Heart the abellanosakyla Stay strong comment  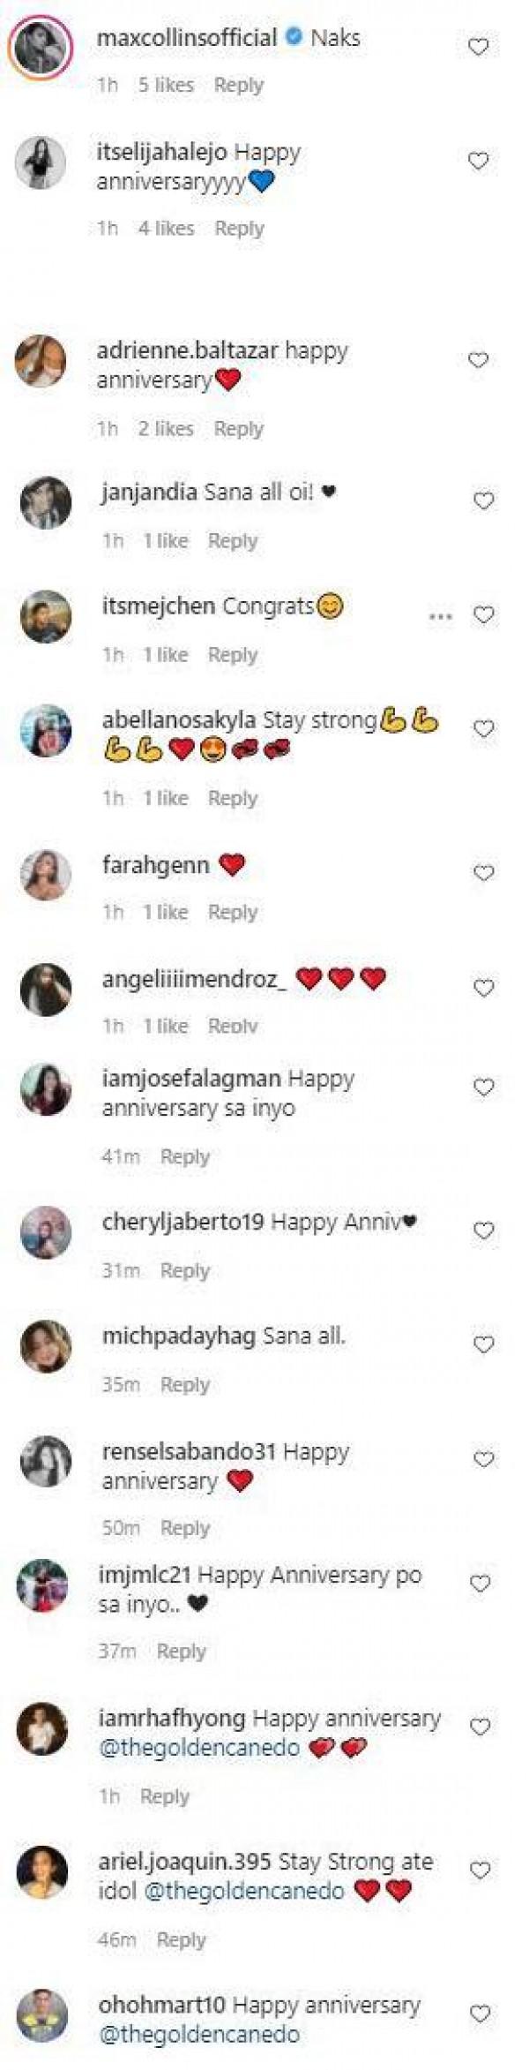click(483, 729)
